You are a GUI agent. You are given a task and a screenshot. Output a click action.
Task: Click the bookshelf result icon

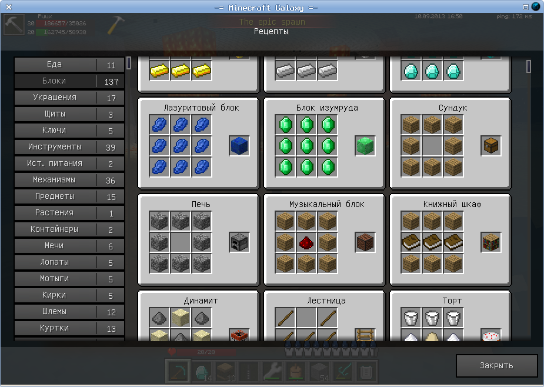491,242
